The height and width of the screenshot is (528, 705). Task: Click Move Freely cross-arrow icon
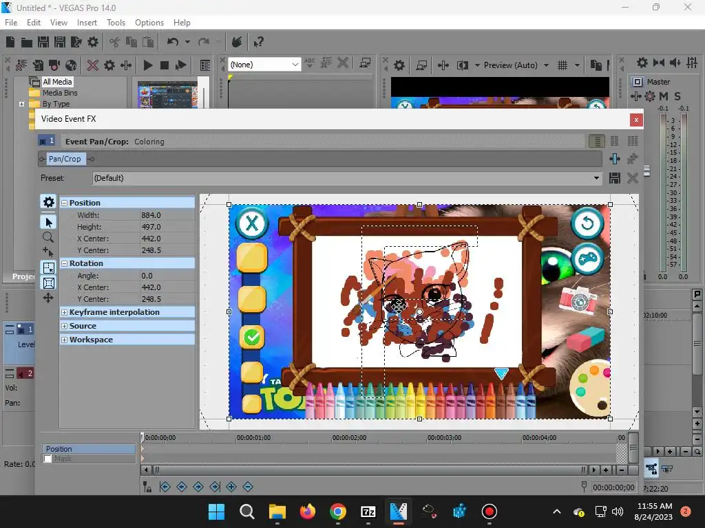pos(48,298)
